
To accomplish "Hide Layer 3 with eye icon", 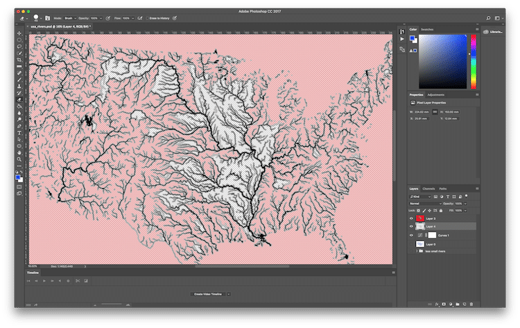I will point(411,219).
